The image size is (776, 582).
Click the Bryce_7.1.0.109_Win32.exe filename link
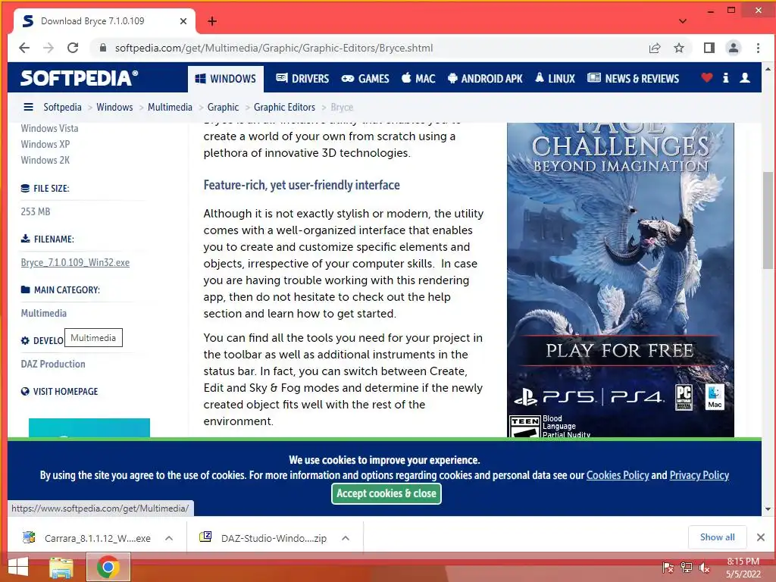(x=75, y=263)
